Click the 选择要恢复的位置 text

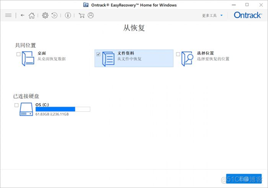(213, 59)
